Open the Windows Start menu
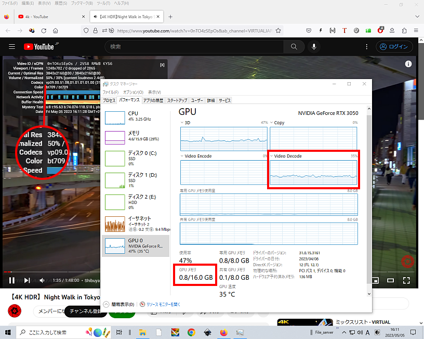This screenshot has height=339, width=424. [x=8, y=332]
